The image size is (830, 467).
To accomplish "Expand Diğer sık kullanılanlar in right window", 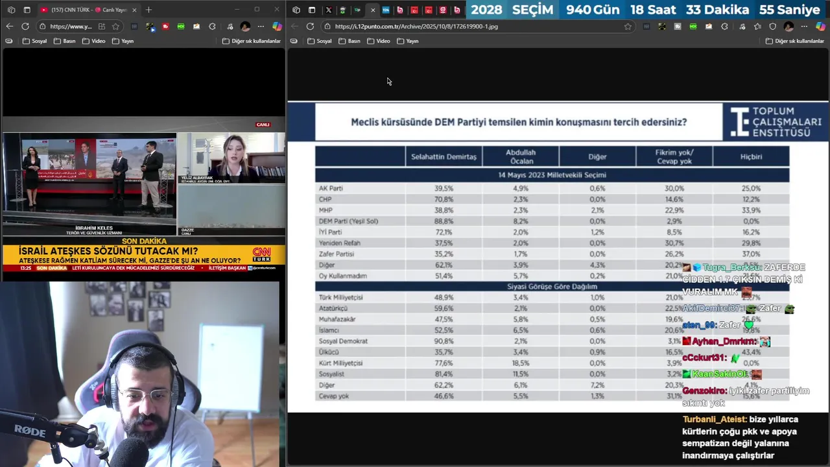I will coord(795,41).
